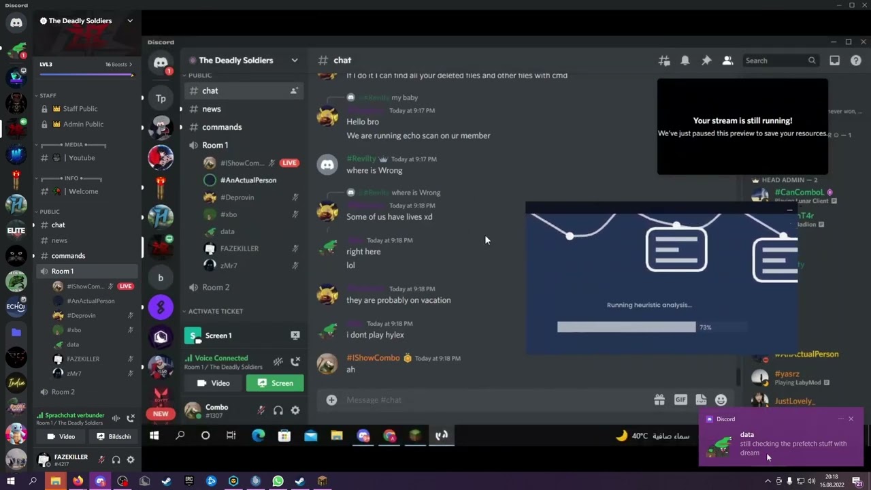This screenshot has width=871, height=490.
Task: Disconnect from voice in inner voice panel
Action: (x=295, y=362)
